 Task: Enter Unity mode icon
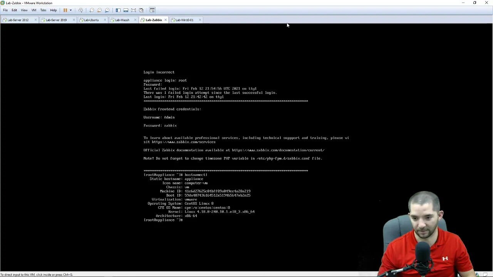(x=141, y=10)
